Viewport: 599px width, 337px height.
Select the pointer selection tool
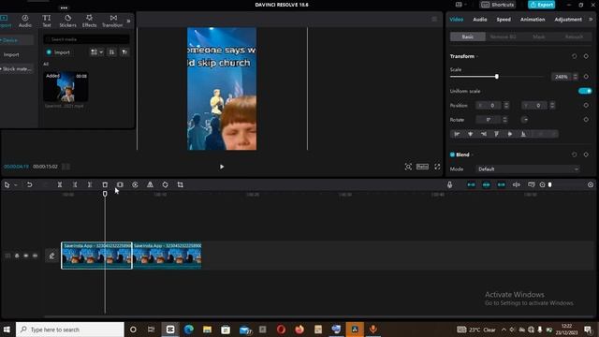click(7, 185)
